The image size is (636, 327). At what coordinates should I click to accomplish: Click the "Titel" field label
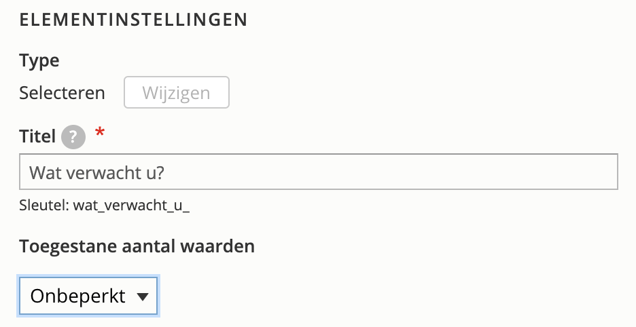click(37, 137)
